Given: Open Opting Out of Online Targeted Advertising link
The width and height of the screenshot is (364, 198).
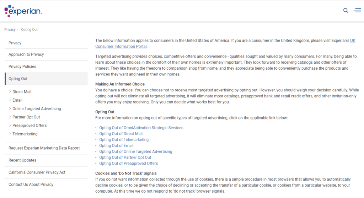Looking at the screenshot, I should tap(135, 151).
